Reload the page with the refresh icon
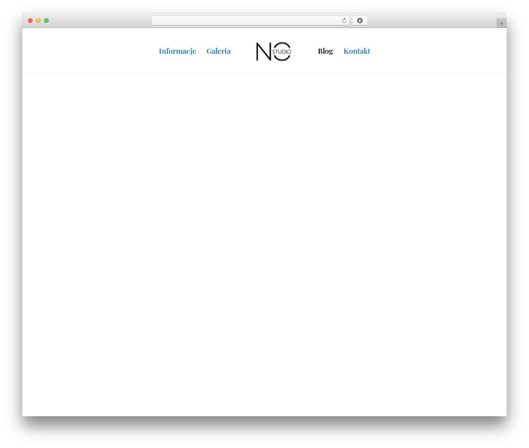 pos(344,21)
